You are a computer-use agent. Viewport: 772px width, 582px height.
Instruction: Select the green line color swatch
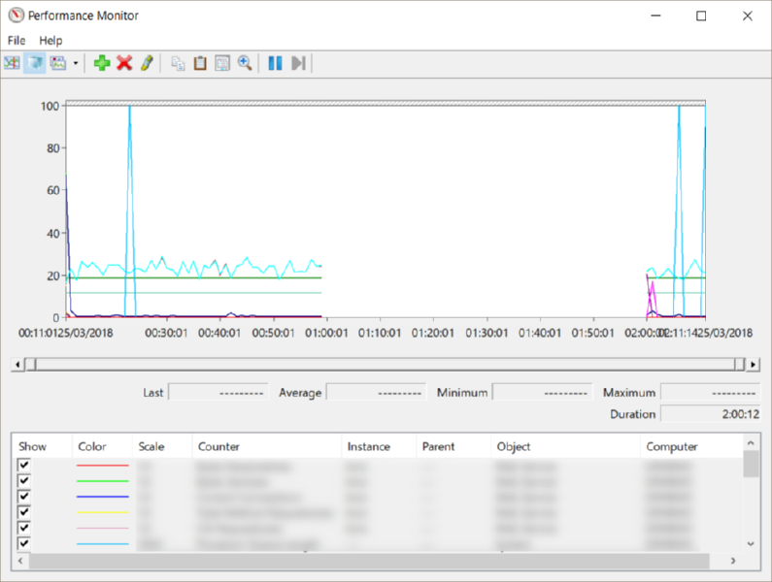102,481
